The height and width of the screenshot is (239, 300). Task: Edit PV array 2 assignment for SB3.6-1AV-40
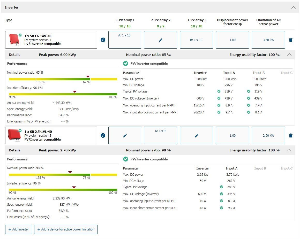pos(160,40)
